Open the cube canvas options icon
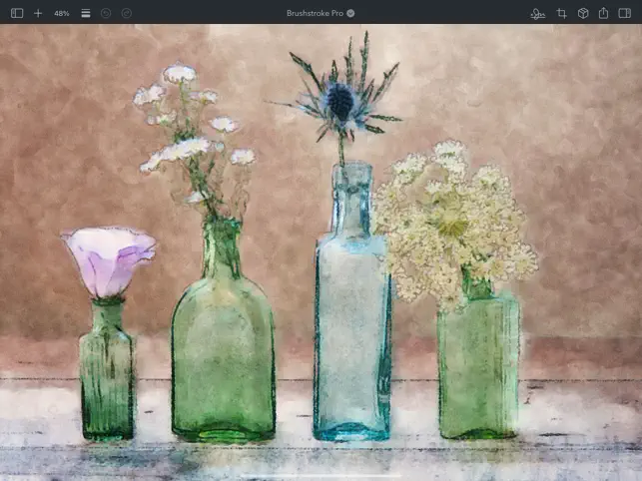642x481 pixels. tap(583, 14)
